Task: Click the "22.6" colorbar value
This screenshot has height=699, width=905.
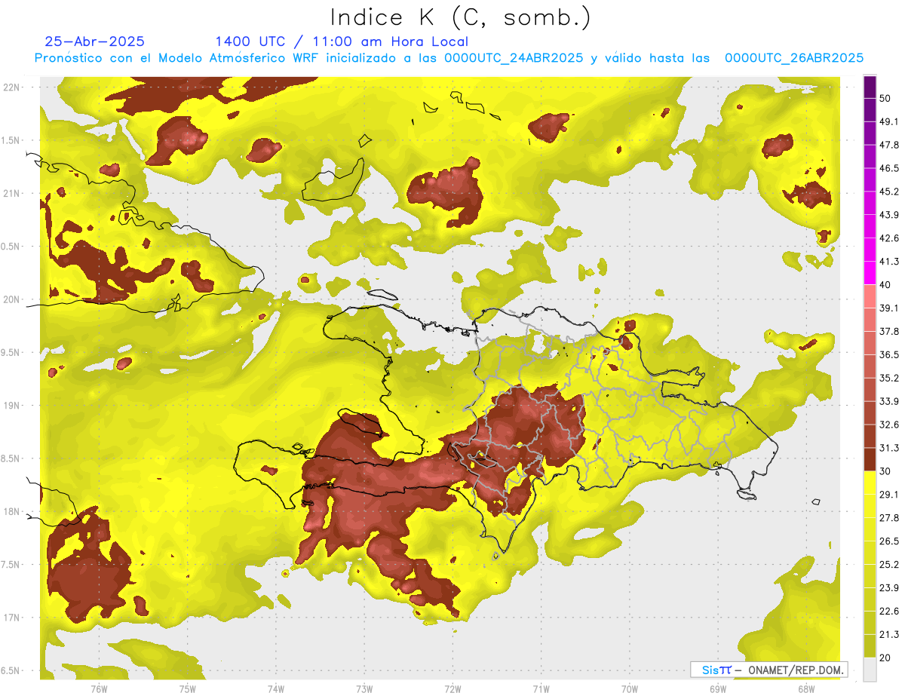Action: coord(889,611)
